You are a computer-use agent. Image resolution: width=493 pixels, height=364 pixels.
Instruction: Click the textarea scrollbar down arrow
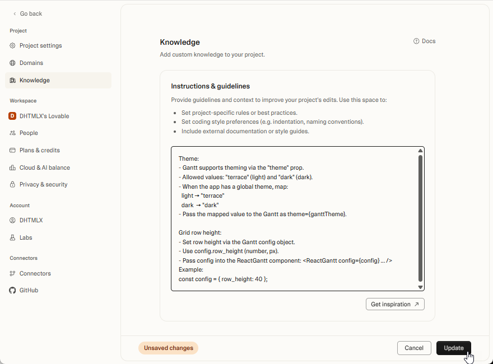click(420, 287)
